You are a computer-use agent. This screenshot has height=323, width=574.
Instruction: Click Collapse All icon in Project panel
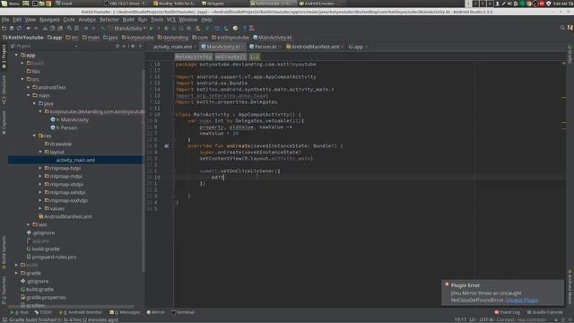point(124,46)
